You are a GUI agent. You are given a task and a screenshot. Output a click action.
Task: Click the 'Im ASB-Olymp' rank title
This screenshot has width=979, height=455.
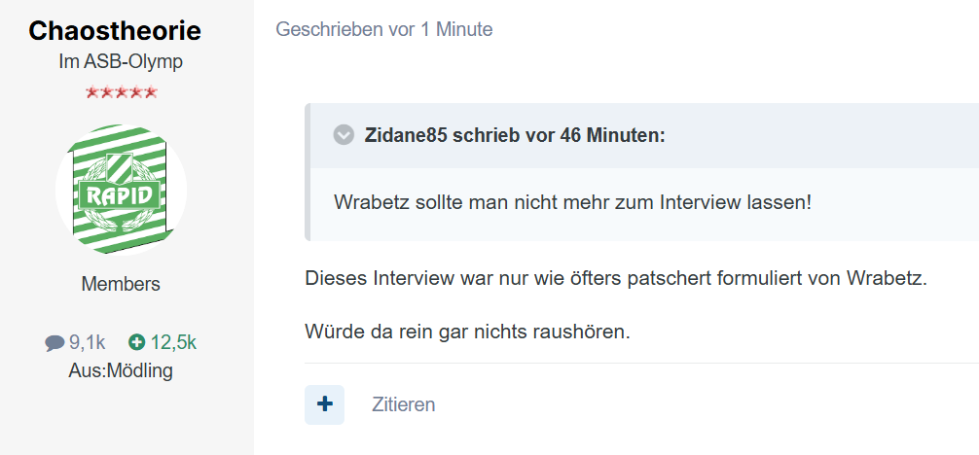(x=121, y=61)
